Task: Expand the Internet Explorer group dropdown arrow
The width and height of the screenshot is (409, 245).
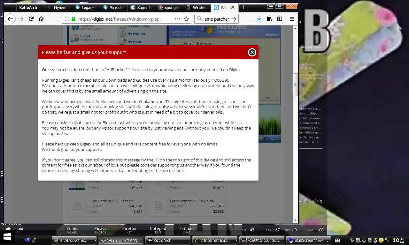Action: [x=236, y=241]
